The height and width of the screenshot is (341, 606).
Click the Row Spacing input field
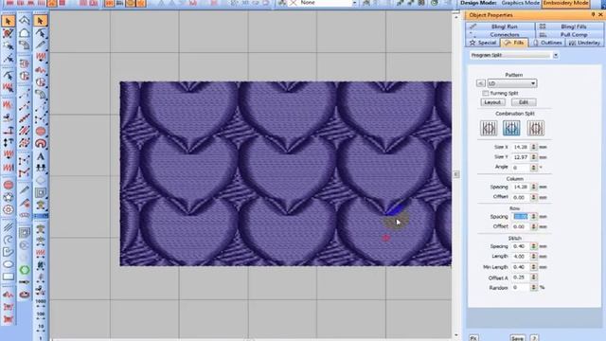[x=520, y=217]
